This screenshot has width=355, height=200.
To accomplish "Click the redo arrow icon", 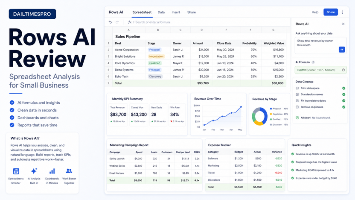I will (117, 22).
